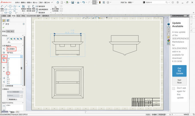
Task: Select the Offset Entities tool
Action: tap(34, 8)
